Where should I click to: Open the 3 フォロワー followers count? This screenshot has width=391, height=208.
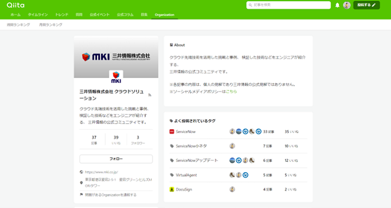pos(138,140)
